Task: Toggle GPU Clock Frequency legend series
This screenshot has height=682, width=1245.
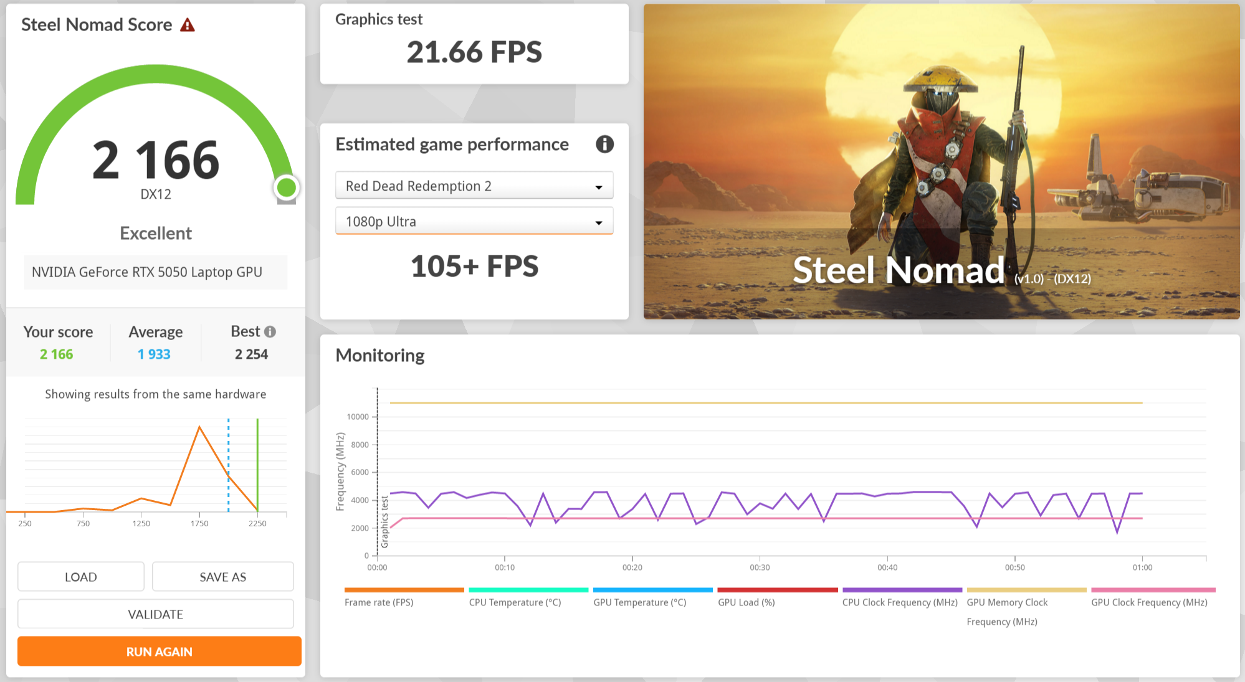Action: coord(1148,602)
